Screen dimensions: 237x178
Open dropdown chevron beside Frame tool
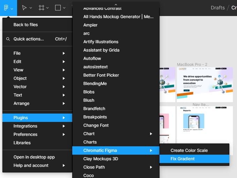(x=48, y=8)
